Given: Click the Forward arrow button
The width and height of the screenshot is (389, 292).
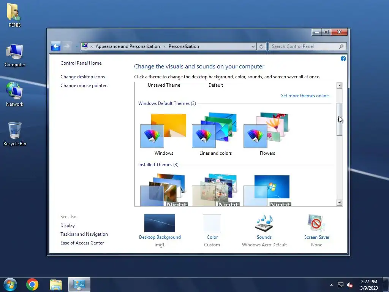Looking at the screenshot, I should [x=66, y=46].
